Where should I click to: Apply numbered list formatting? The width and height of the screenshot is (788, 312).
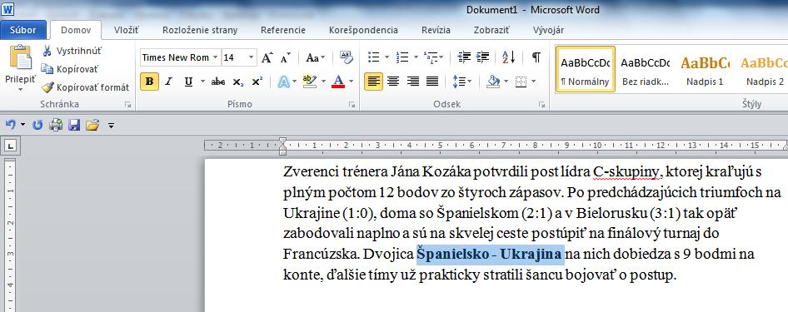coord(402,57)
